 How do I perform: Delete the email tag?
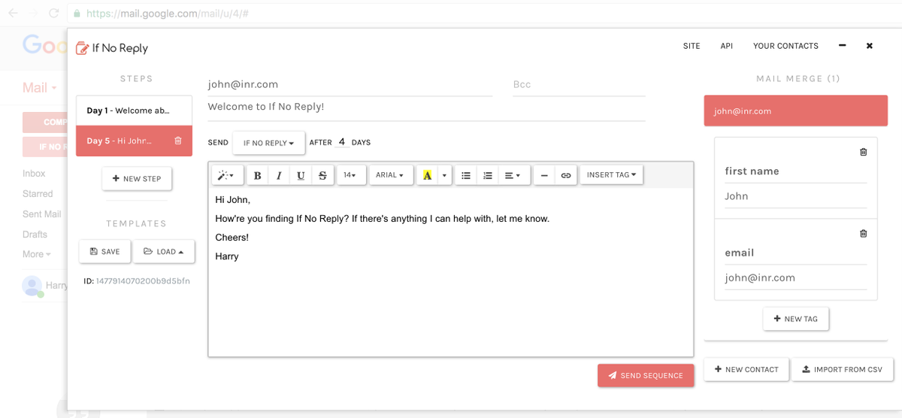[863, 233]
